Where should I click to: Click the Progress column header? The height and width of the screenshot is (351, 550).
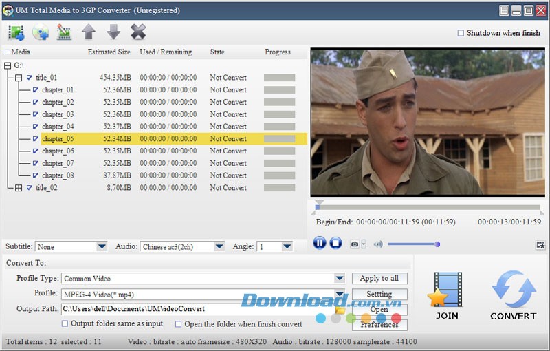[278, 52]
